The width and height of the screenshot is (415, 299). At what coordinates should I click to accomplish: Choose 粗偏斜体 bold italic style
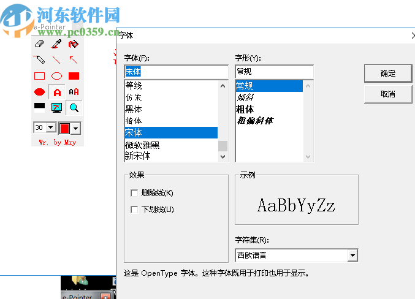click(269, 121)
